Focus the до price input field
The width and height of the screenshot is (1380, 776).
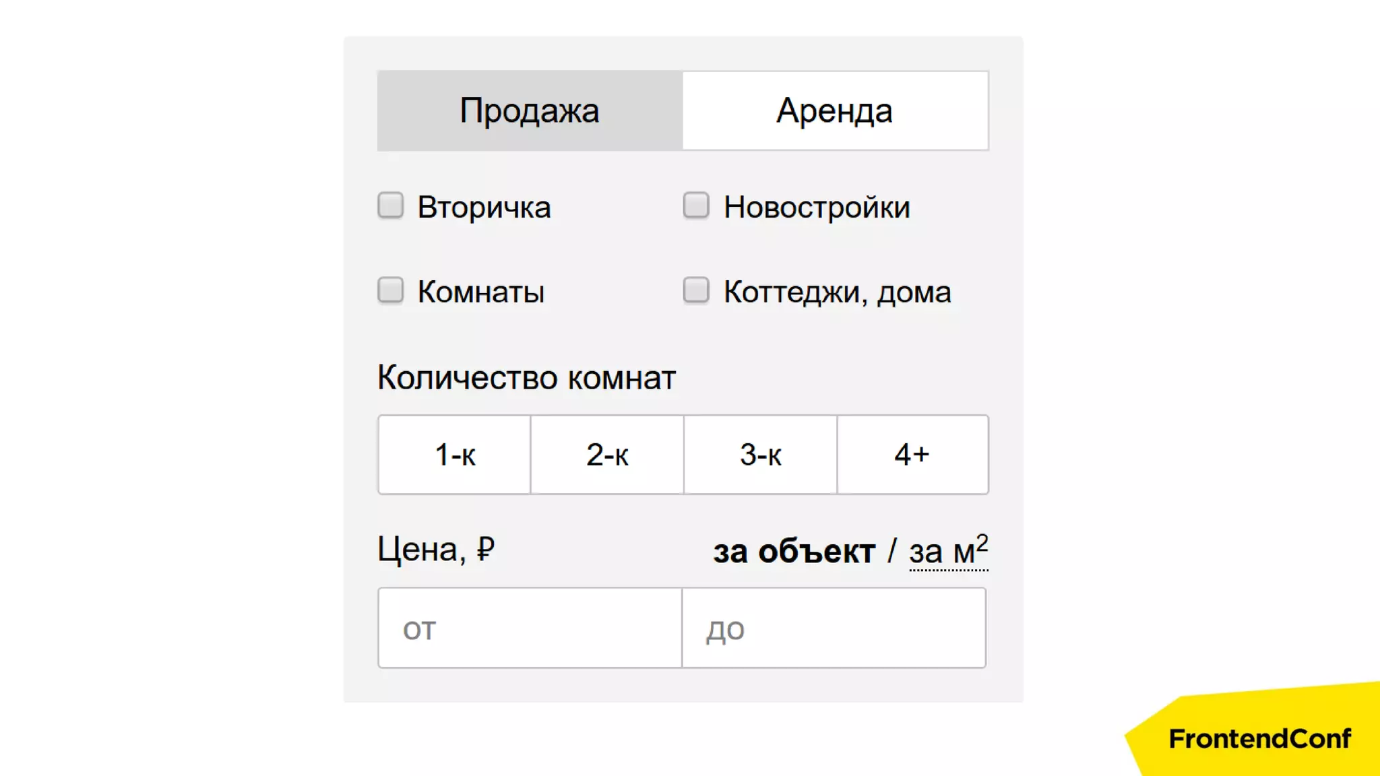tap(834, 628)
